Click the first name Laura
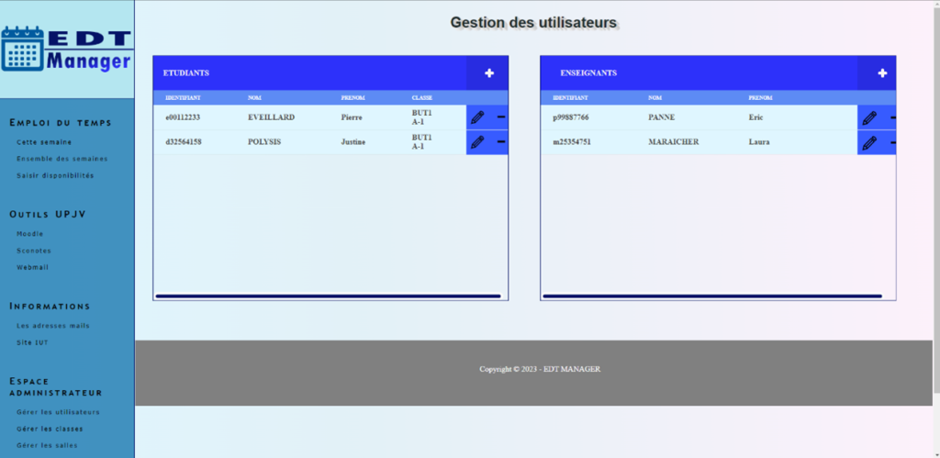 coord(759,142)
